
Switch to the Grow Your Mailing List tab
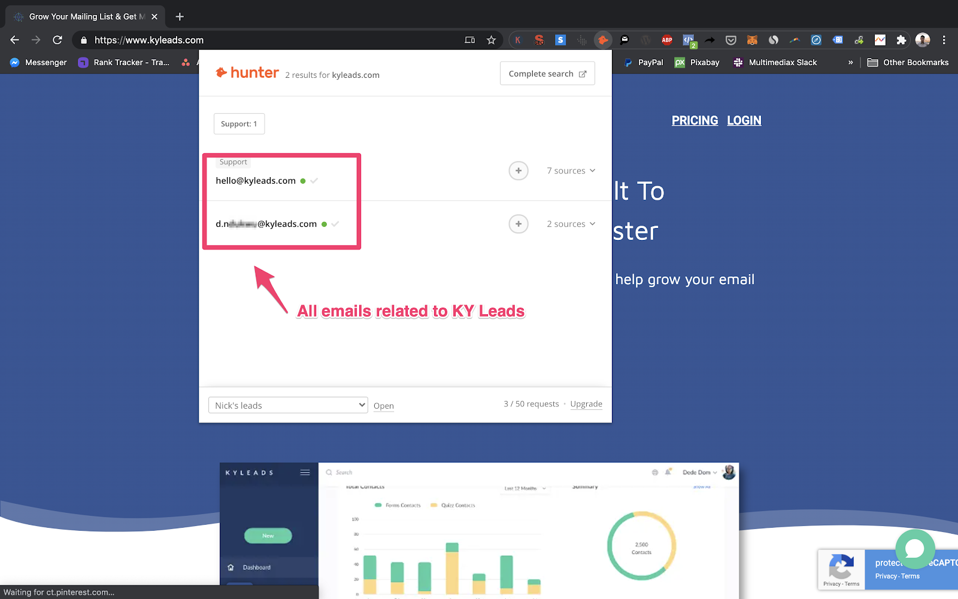[x=86, y=17]
